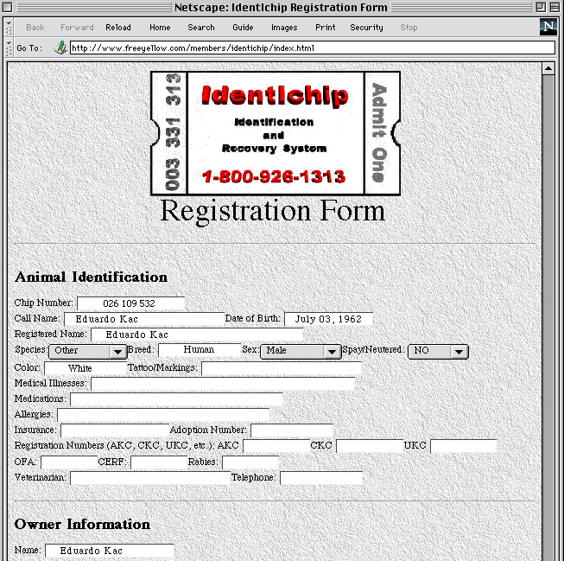Viewport: 564px width, 561px height.
Task: Click the Stop toolbar button
Action: coord(409,28)
